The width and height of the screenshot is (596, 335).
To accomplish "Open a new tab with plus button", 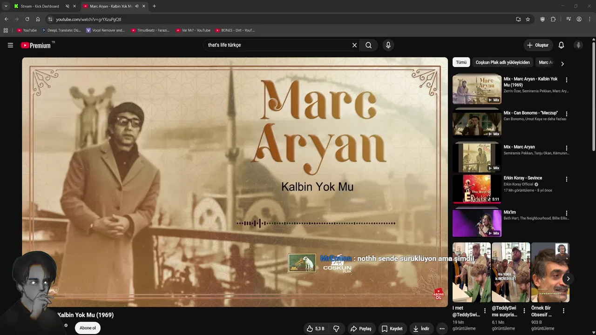I will tap(154, 6).
